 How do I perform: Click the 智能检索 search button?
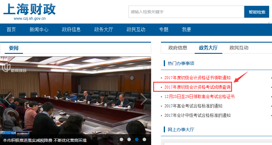257,12
